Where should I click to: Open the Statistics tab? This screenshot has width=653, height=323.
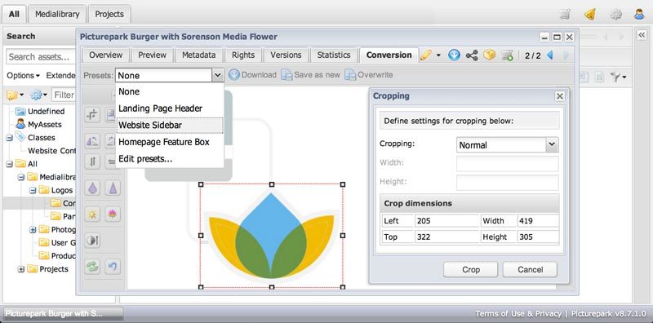[334, 55]
